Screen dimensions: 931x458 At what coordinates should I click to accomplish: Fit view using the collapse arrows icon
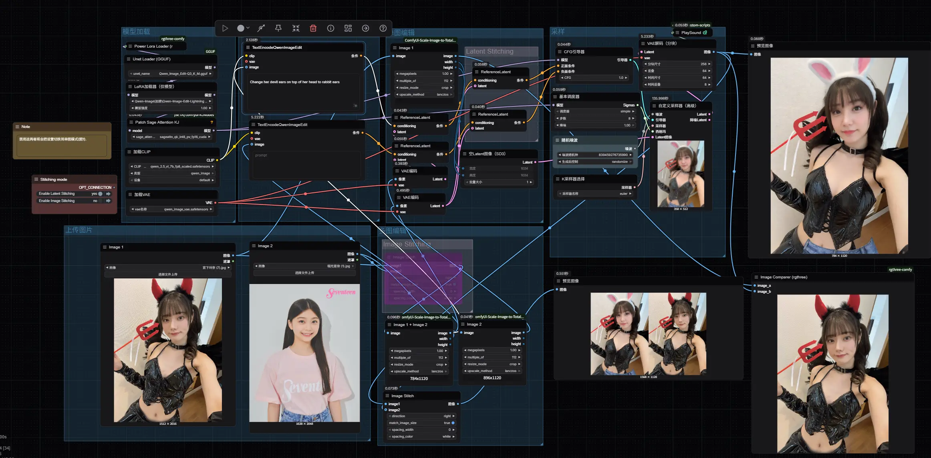296,28
